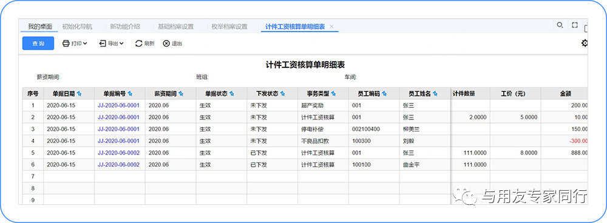Viewport: 607px width, 223px height.
Task: Click the 工价（元） column header
Action: tap(515, 93)
